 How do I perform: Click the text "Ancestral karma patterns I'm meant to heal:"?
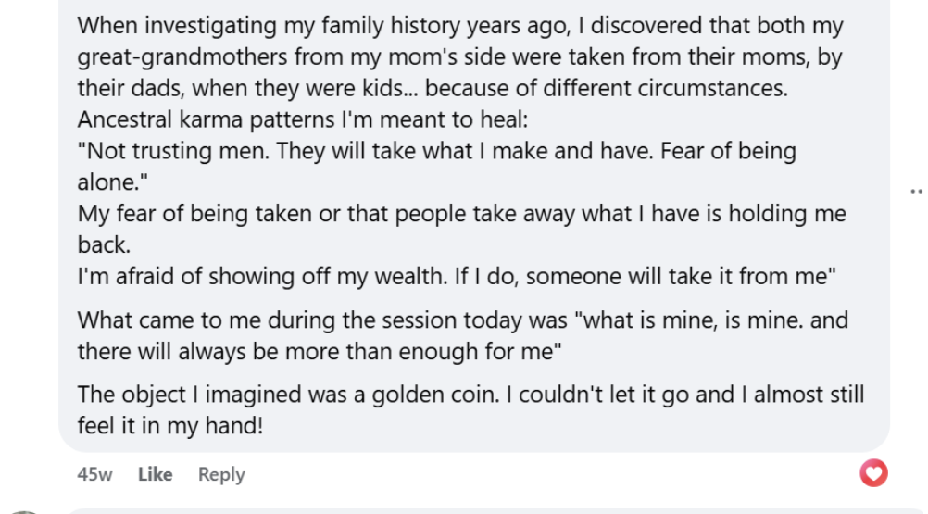point(302,120)
